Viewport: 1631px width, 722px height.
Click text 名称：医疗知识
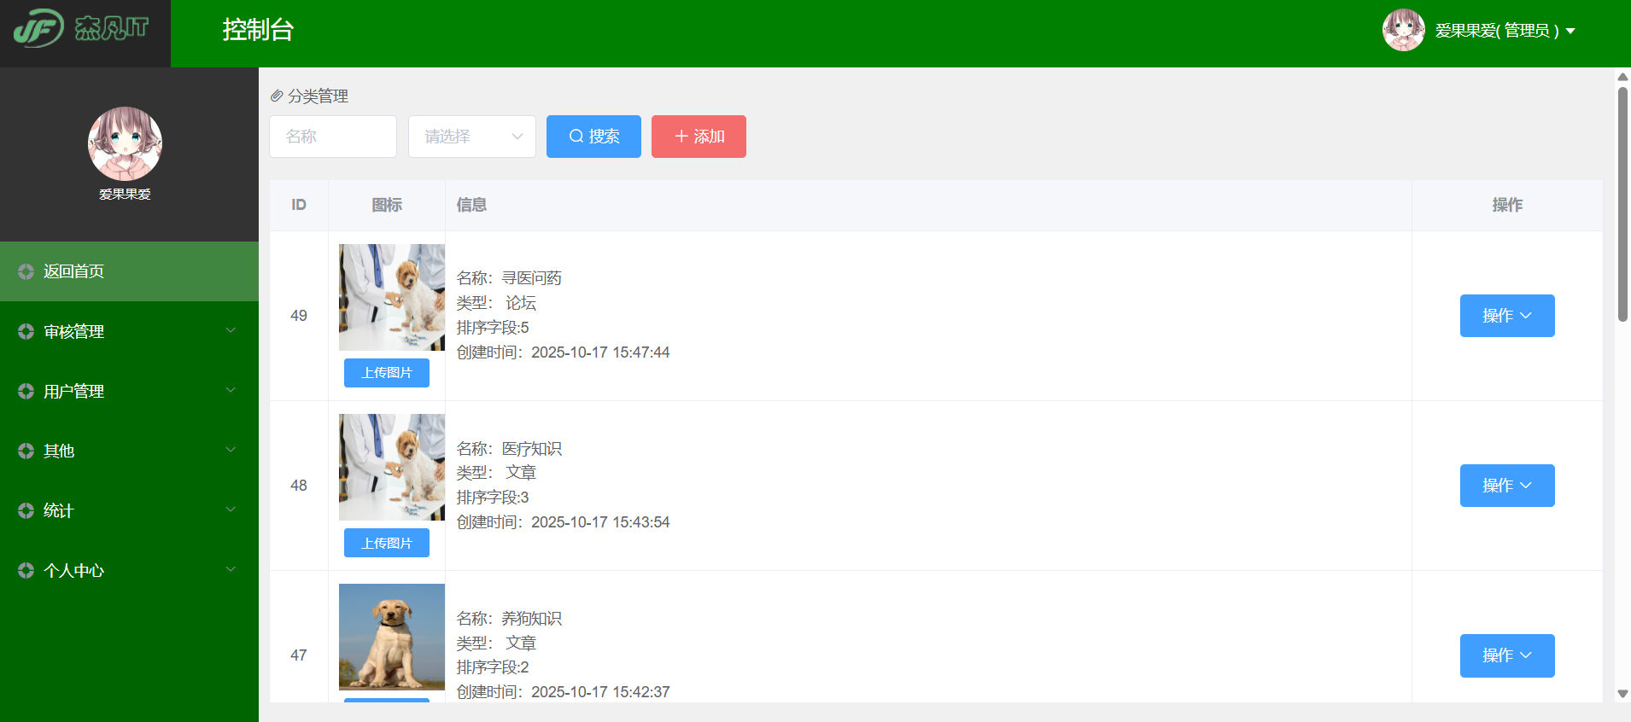coord(509,449)
